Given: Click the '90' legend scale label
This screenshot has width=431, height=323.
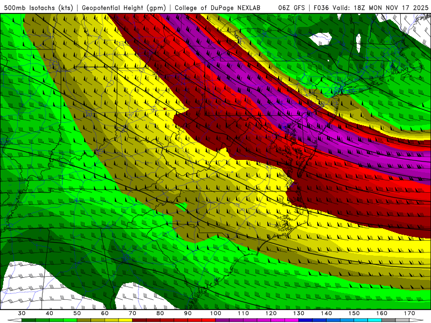Looking at the screenshot, I should (188, 313).
